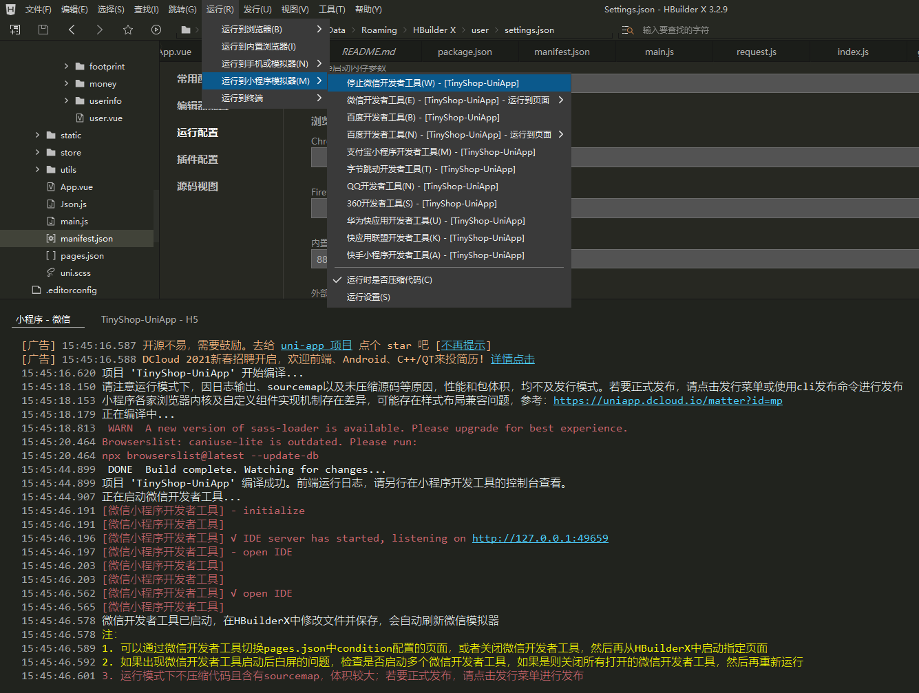The height and width of the screenshot is (693, 919).
Task: Click the run play button icon
Action: pos(156,30)
